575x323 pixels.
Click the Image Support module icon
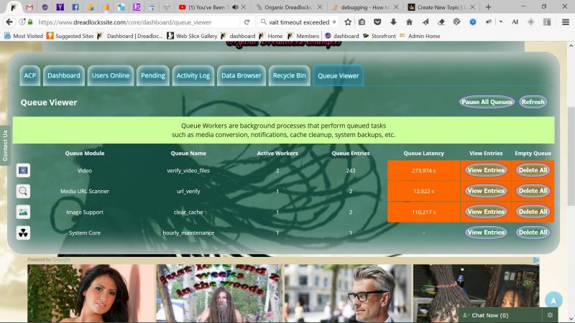(23, 212)
